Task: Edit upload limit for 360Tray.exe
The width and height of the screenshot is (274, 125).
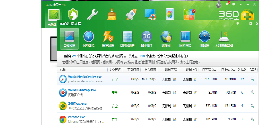Action: pos(195,106)
